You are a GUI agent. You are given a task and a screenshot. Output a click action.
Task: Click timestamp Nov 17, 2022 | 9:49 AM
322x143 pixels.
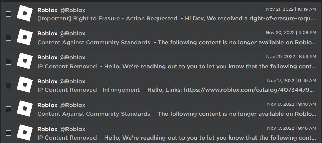point(292,80)
